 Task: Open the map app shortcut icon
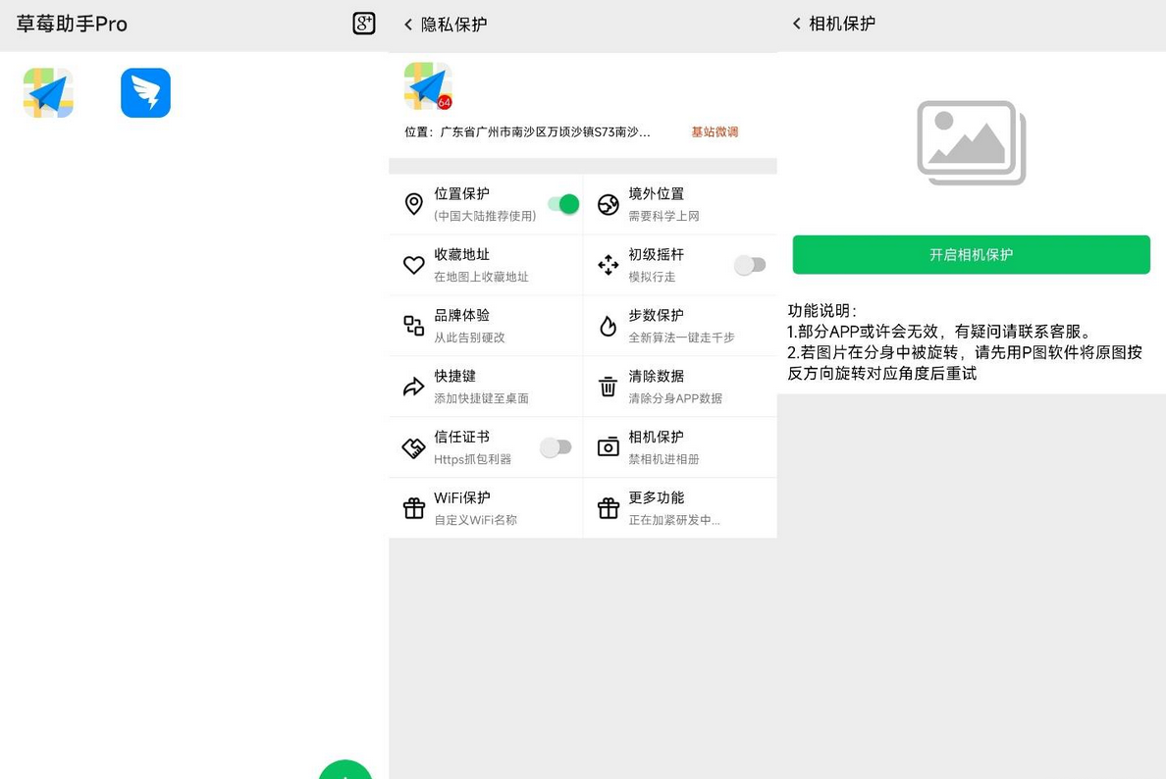click(45, 92)
